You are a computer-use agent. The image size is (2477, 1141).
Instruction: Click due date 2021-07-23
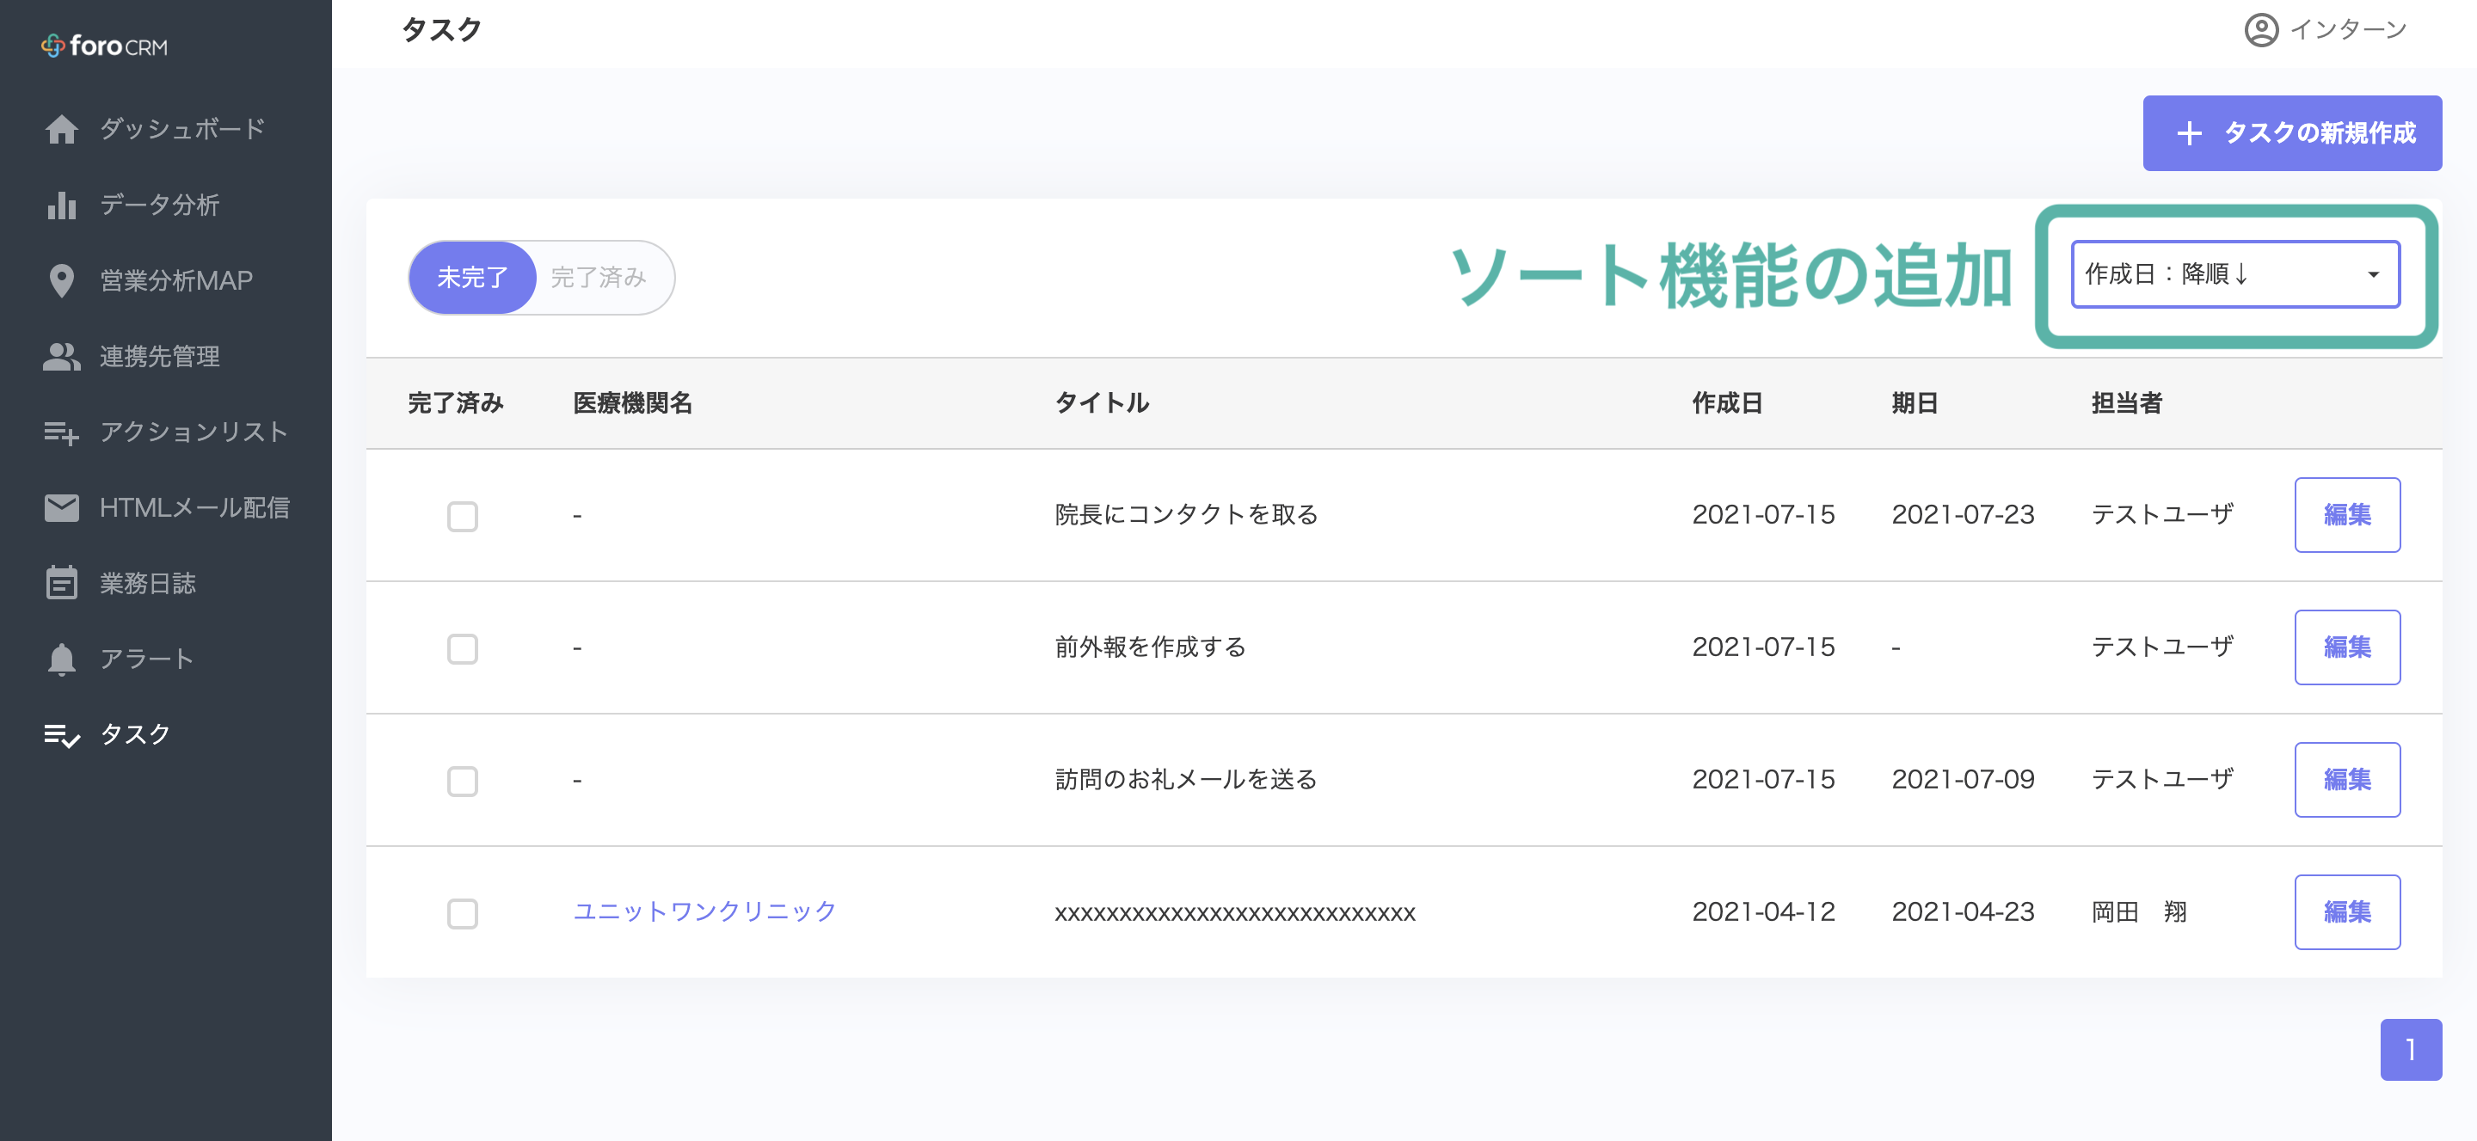point(1963,515)
